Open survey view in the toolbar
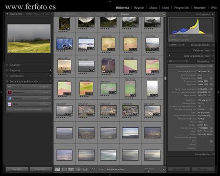This screenshot has height=176, width=220. [78, 169]
